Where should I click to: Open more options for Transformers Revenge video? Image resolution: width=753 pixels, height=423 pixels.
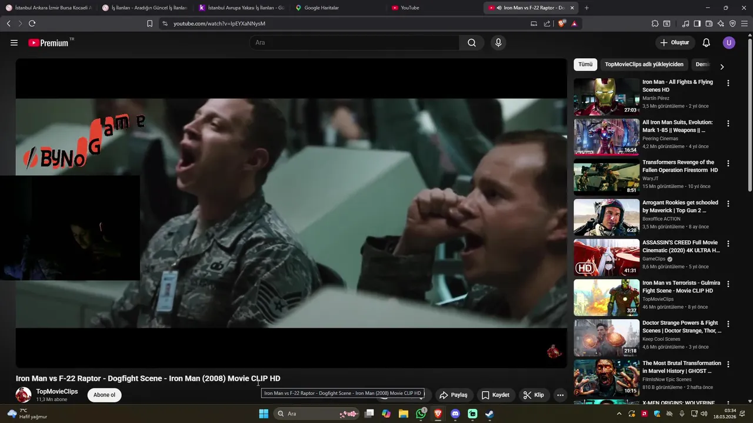[x=728, y=163]
